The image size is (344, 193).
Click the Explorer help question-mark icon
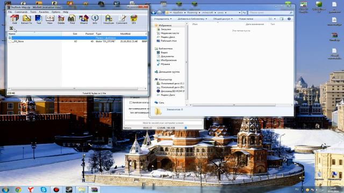click(289, 19)
